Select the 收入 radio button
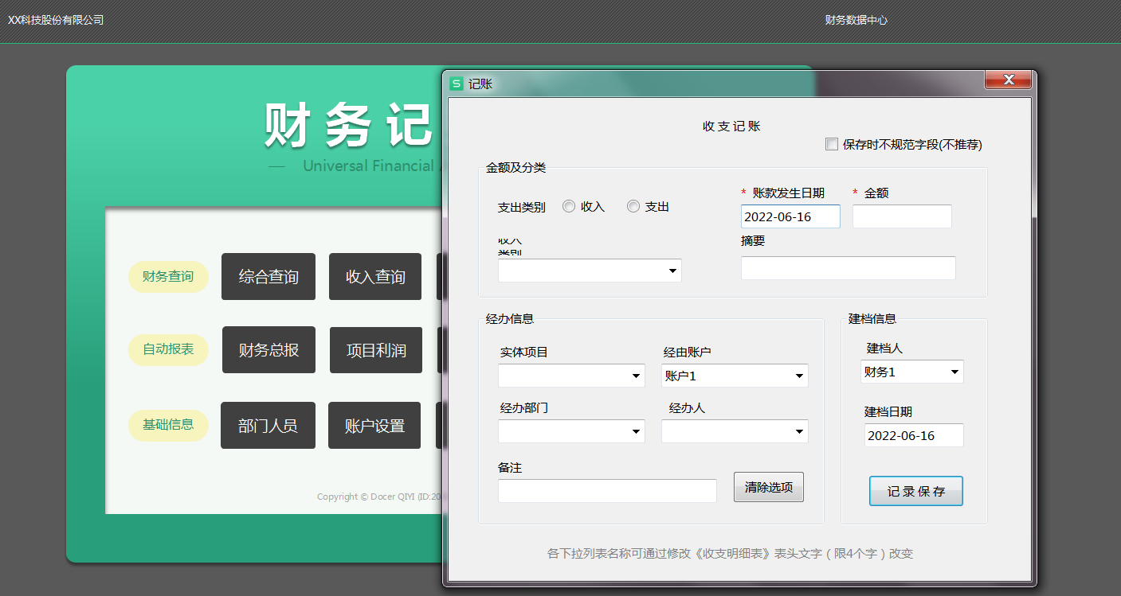Viewport: 1121px width, 596px height. pos(569,207)
